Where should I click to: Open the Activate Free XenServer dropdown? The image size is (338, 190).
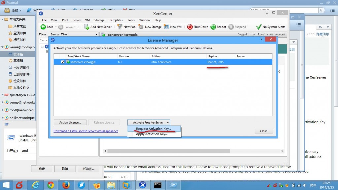[x=168, y=122]
